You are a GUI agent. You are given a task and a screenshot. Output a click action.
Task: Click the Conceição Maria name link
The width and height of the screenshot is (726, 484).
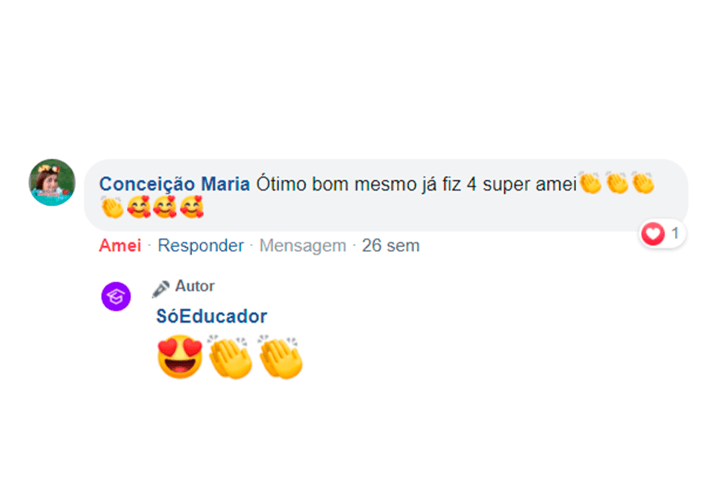174,184
